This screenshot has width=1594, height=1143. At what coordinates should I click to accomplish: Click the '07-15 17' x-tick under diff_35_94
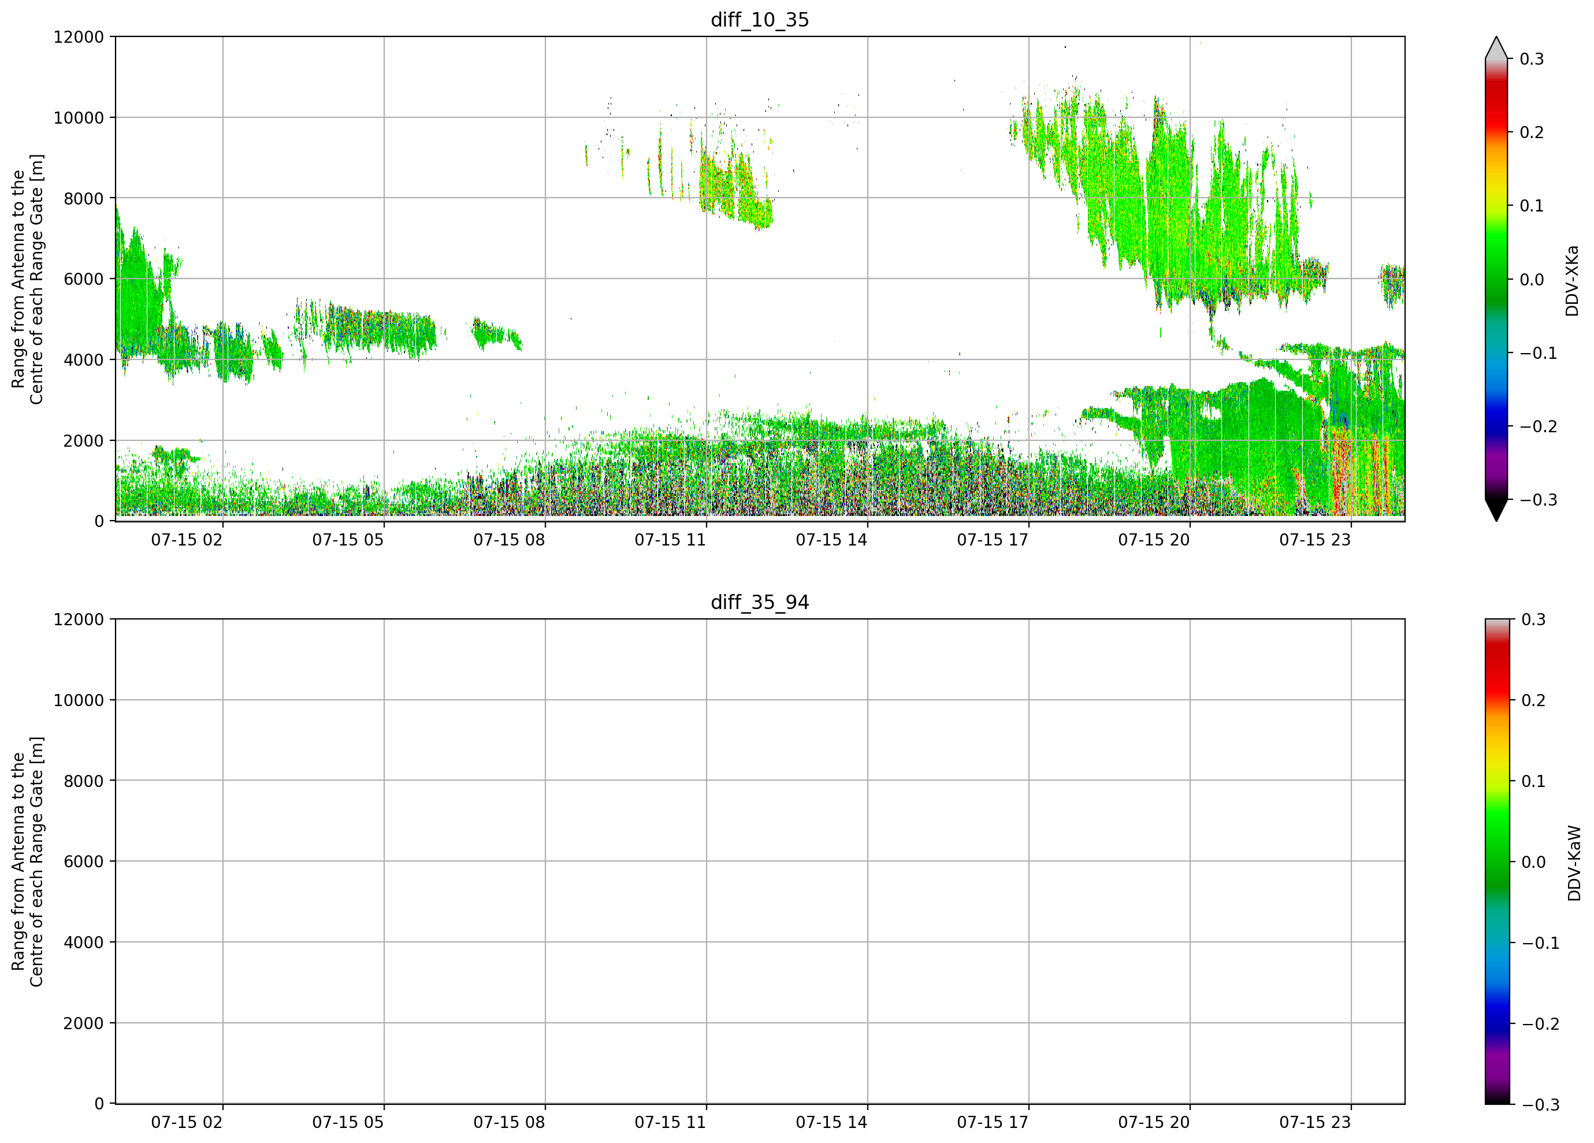(x=993, y=1123)
